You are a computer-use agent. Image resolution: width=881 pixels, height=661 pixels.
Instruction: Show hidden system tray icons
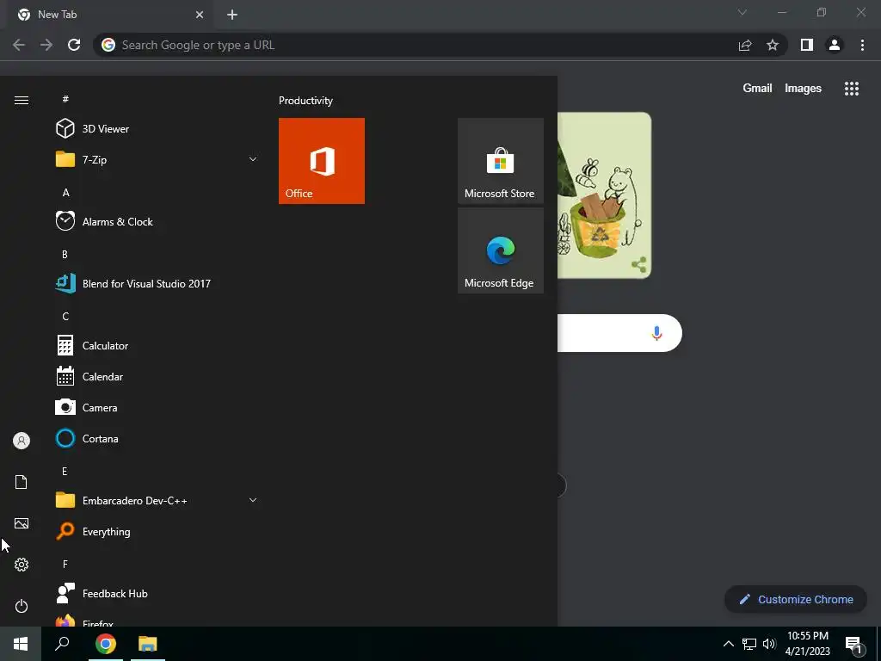coord(728,644)
